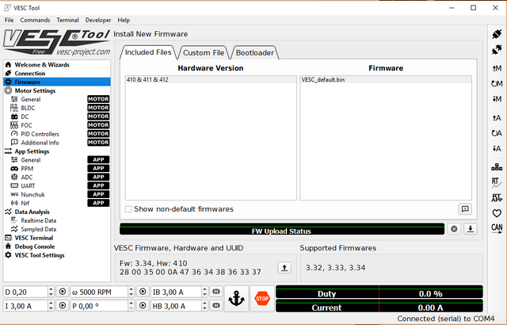Open Sampled Data page
Image resolution: width=507 pixels, height=325 pixels.
tap(57, 229)
